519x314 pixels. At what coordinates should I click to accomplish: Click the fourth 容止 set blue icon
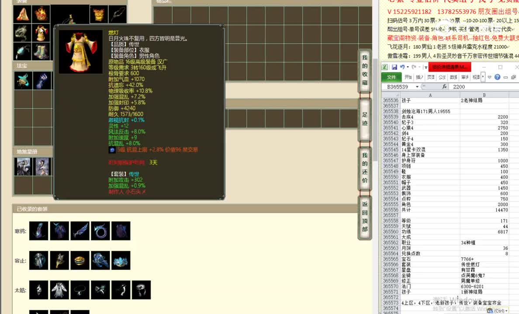pyautogui.click(x=100, y=260)
